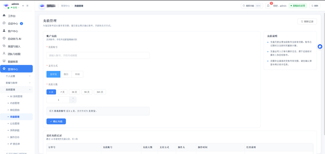The width and height of the screenshot is (325, 154).
Task: Select 微信 payment method
Action: [66, 74]
